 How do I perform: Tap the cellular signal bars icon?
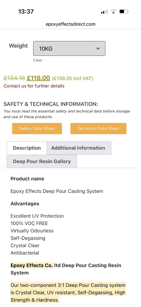coord(104,12)
